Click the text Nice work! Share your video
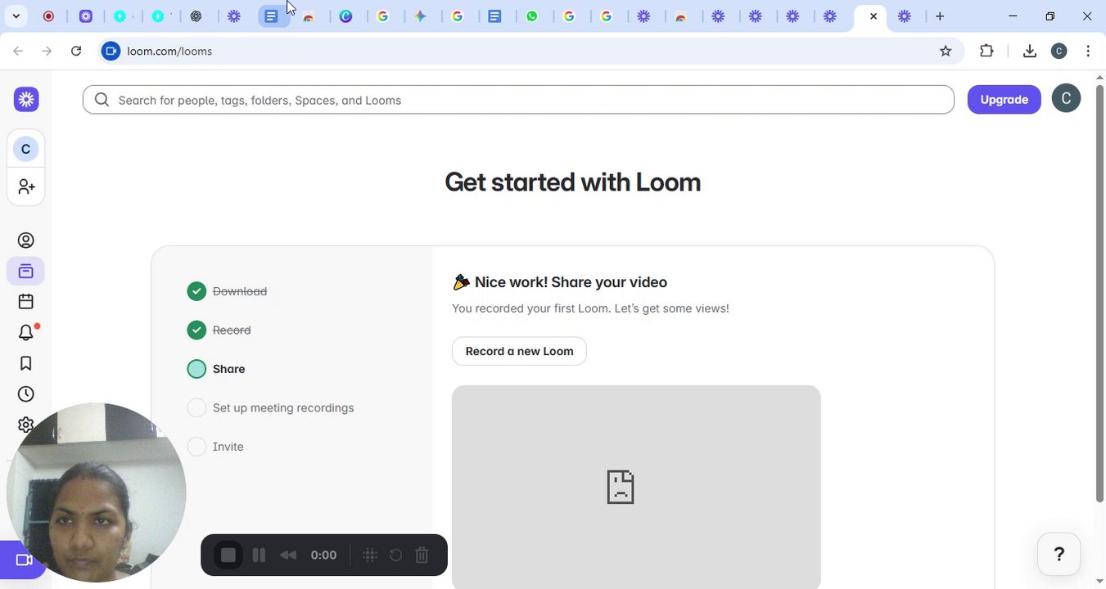The width and height of the screenshot is (1106, 589). [571, 282]
